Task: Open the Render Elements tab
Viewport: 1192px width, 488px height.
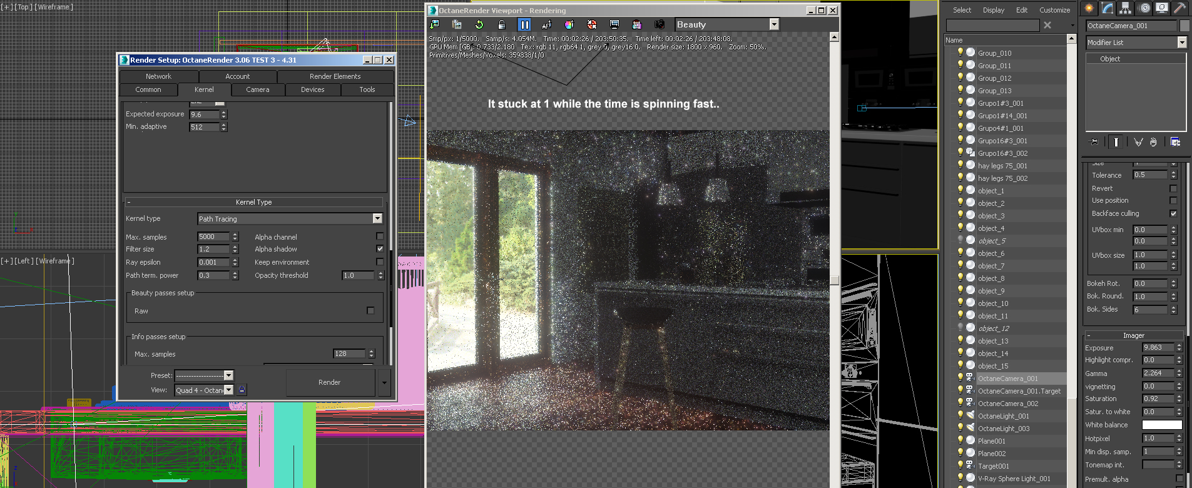Action: (335, 76)
